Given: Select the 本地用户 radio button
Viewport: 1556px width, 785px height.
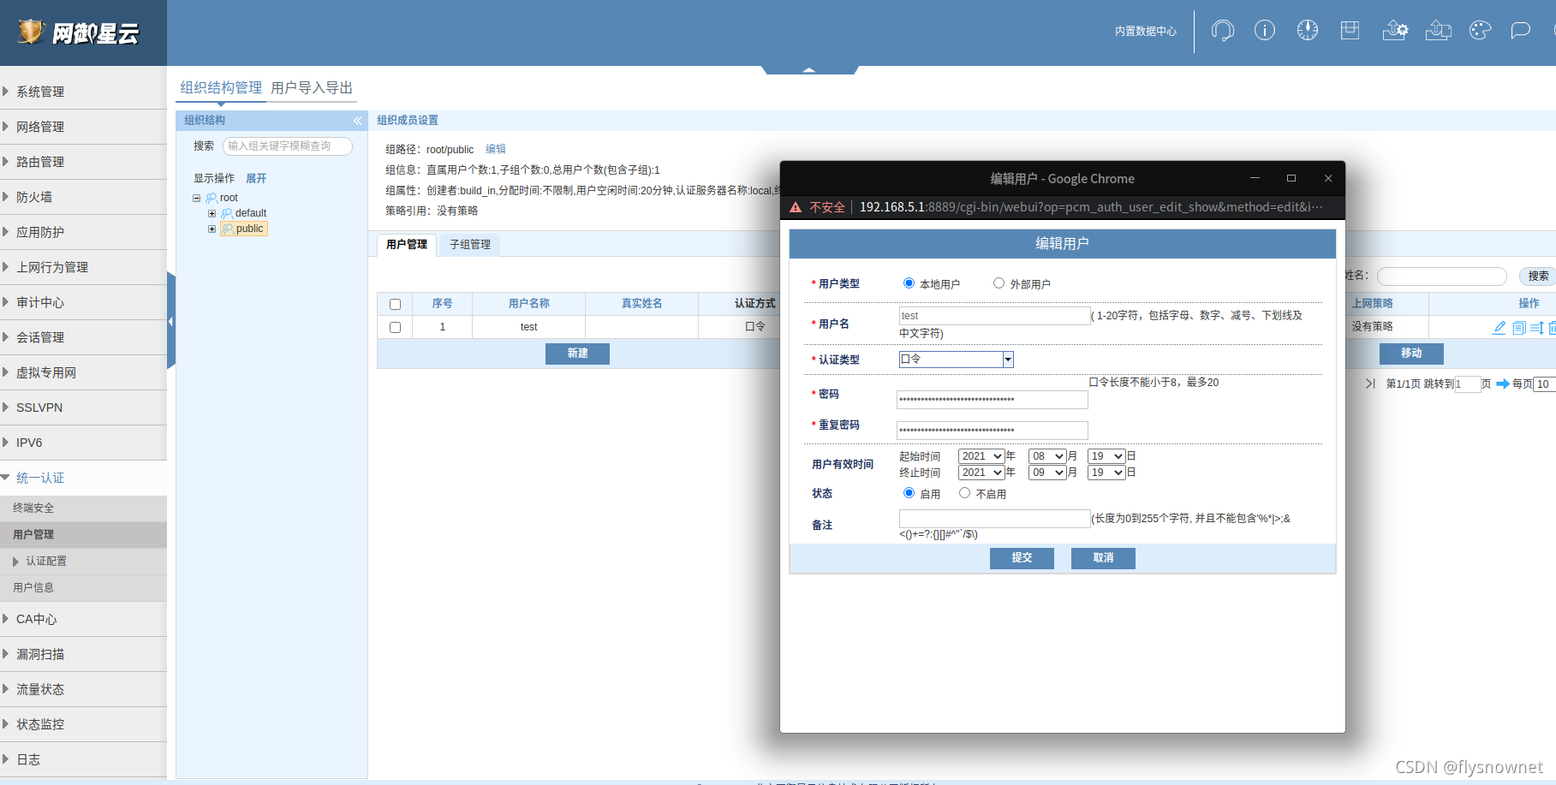Looking at the screenshot, I should pyautogui.click(x=909, y=283).
